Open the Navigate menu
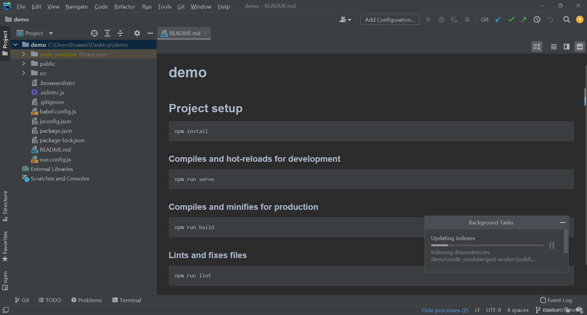This screenshot has height=315, width=587. 76,6
